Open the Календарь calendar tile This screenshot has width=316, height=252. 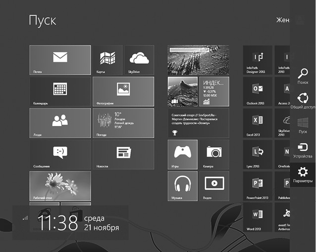pos(60,91)
